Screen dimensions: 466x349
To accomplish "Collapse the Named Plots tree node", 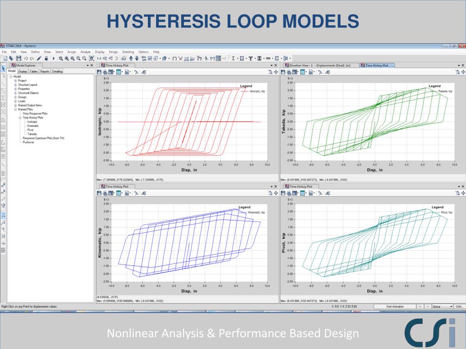I will [x=15, y=110].
